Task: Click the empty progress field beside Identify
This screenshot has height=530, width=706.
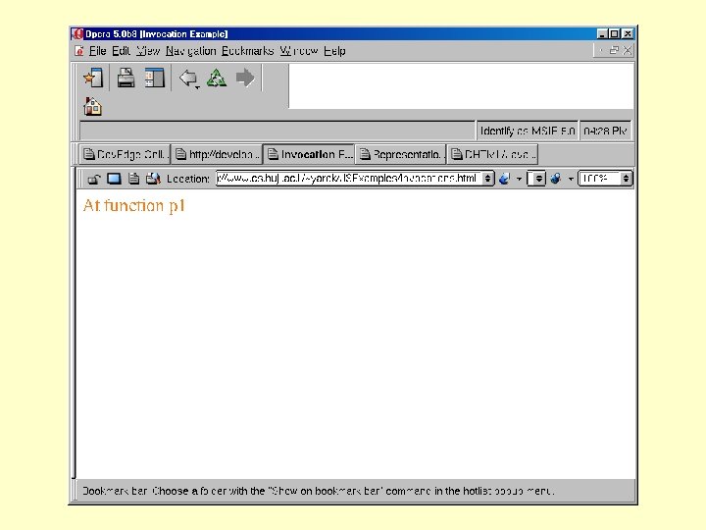Action: (277, 132)
